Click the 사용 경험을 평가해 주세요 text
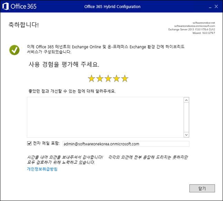 64,65
